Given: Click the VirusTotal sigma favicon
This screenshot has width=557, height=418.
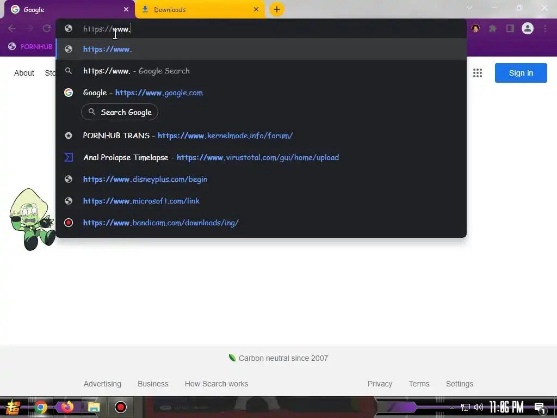Looking at the screenshot, I should [x=69, y=157].
